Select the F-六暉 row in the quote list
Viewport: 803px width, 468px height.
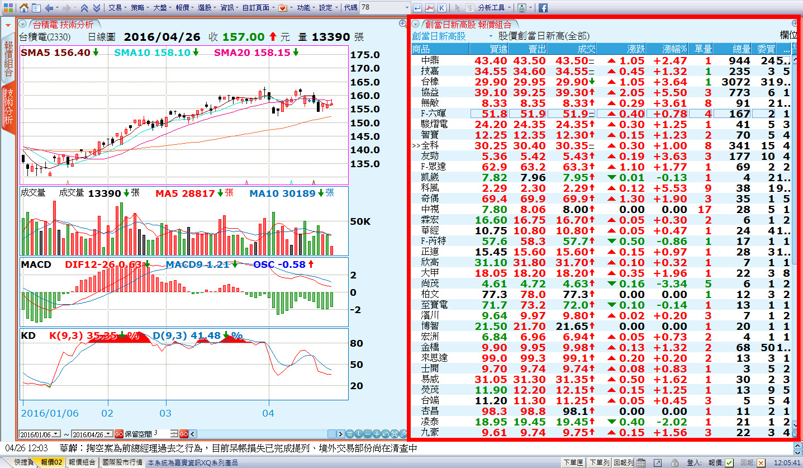coord(601,114)
